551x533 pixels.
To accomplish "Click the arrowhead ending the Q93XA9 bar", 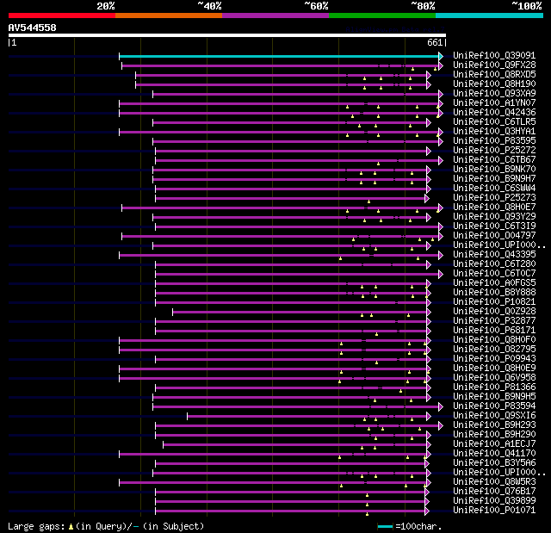I will (x=441, y=94).
